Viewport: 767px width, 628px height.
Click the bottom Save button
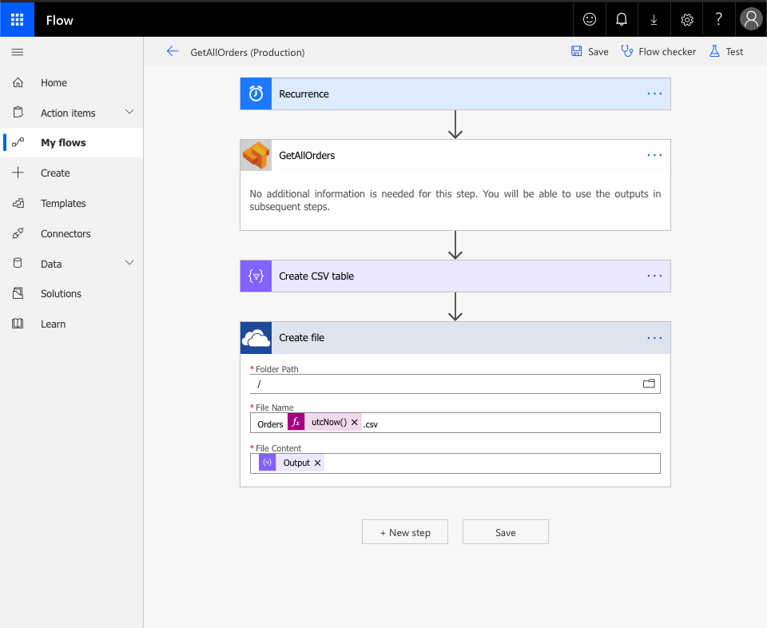tap(505, 532)
